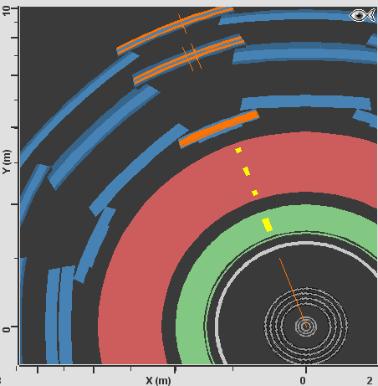Click the 10 tick label on Y axis
This screenshot has height=386, width=378.
6,11
